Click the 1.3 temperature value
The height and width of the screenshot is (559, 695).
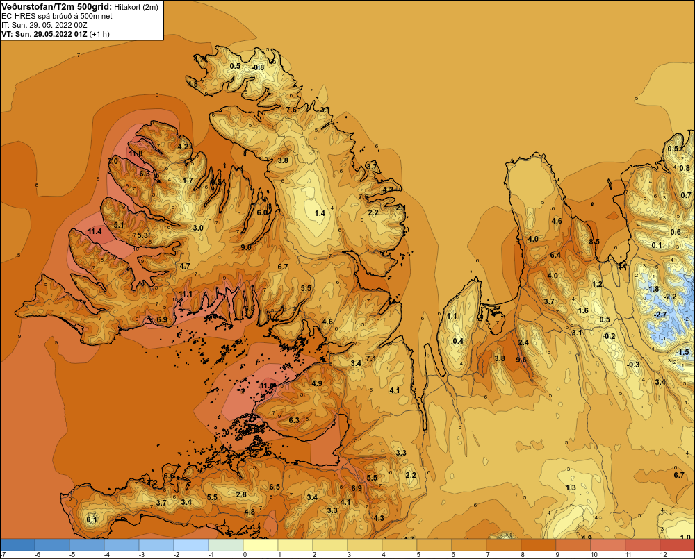(x=571, y=487)
